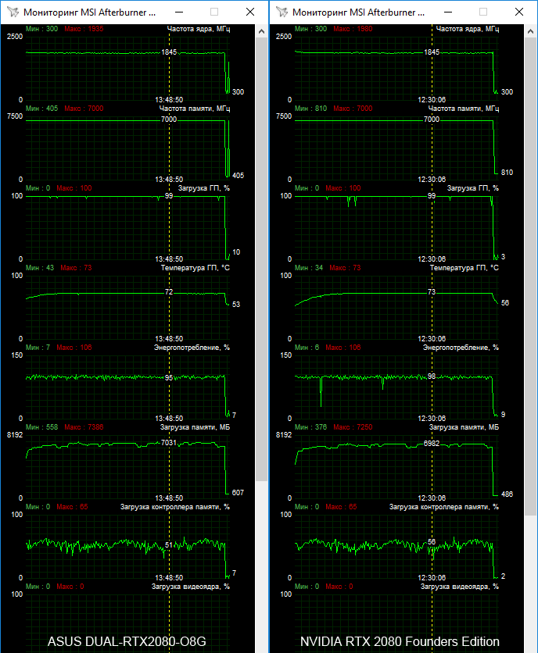Image resolution: width=538 pixels, height=653 pixels.
Task: Click 'Мин : 43' temperature value in left window
Action: point(40,268)
